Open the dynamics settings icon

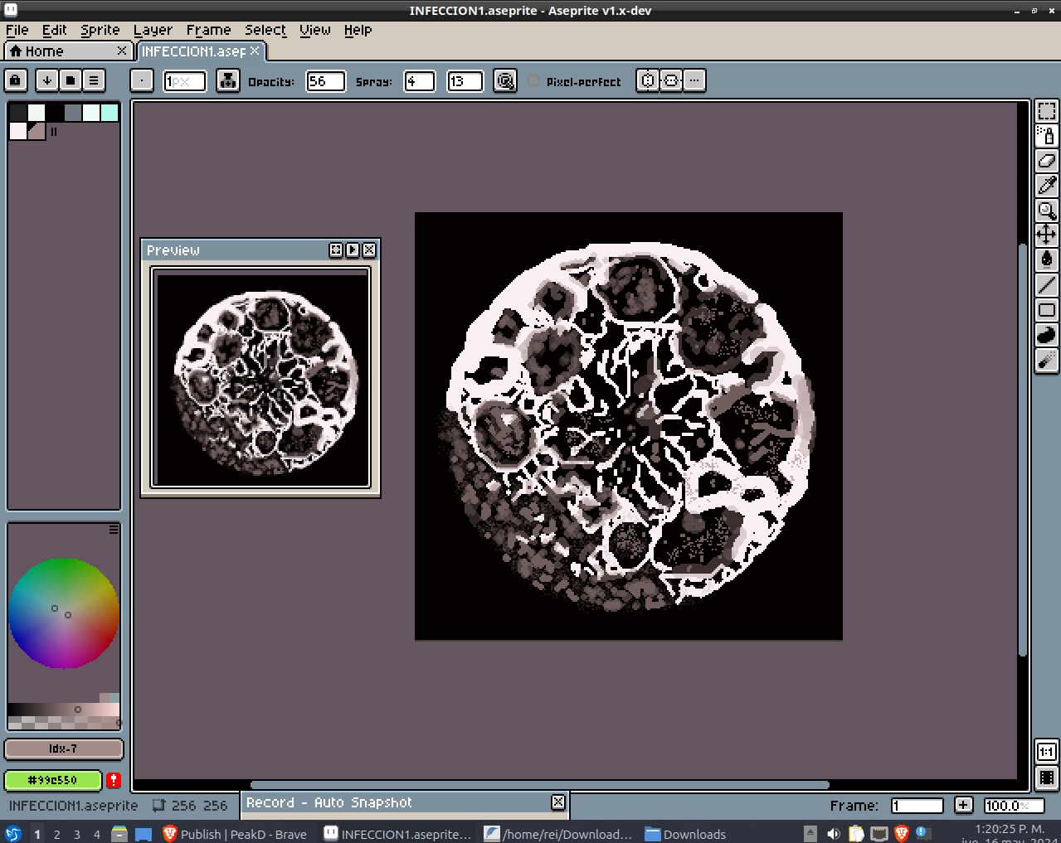505,80
